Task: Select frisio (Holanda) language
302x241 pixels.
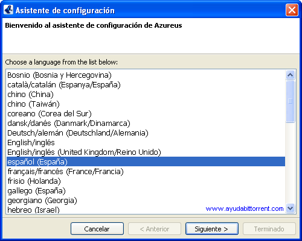Action: [146, 181]
